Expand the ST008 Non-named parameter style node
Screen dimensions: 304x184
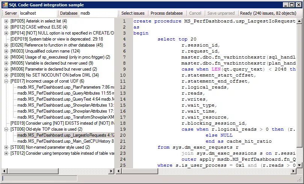(x=6, y=147)
